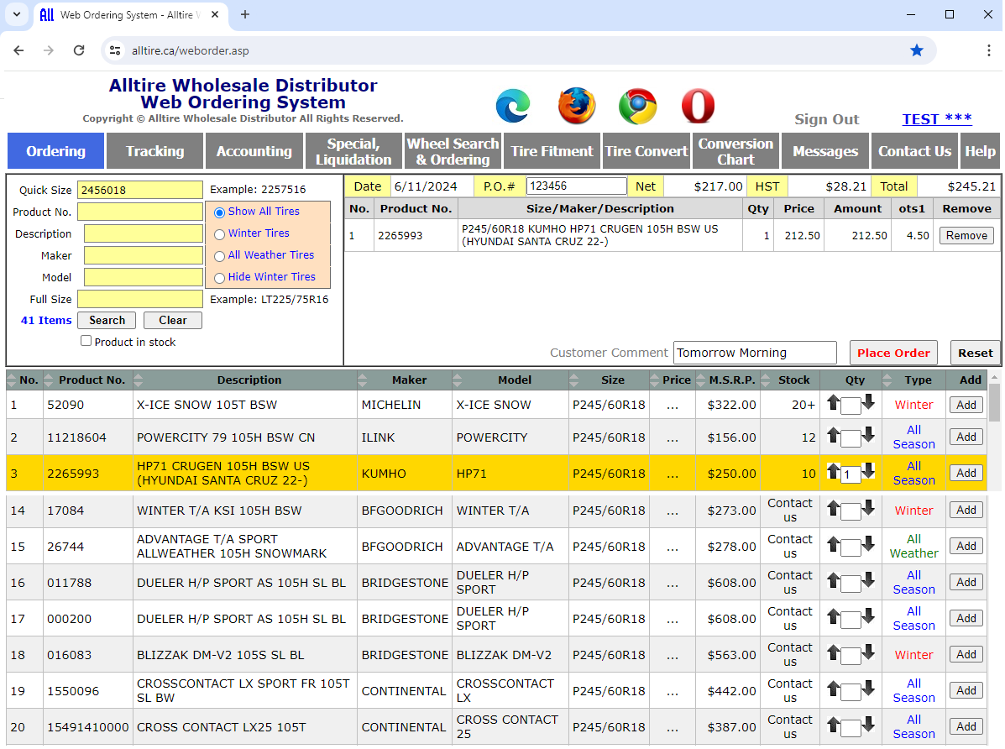Click the Search button
The image size is (1005, 749).
[x=107, y=320]
